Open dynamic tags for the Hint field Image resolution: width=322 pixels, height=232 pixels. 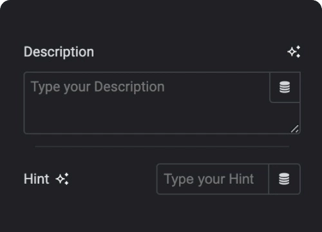(284, 179)
